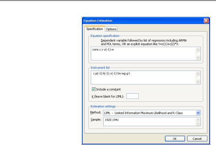216x145 pixels.
Task: Close the Equation Estimation dialog
Action: click(206, 20)
